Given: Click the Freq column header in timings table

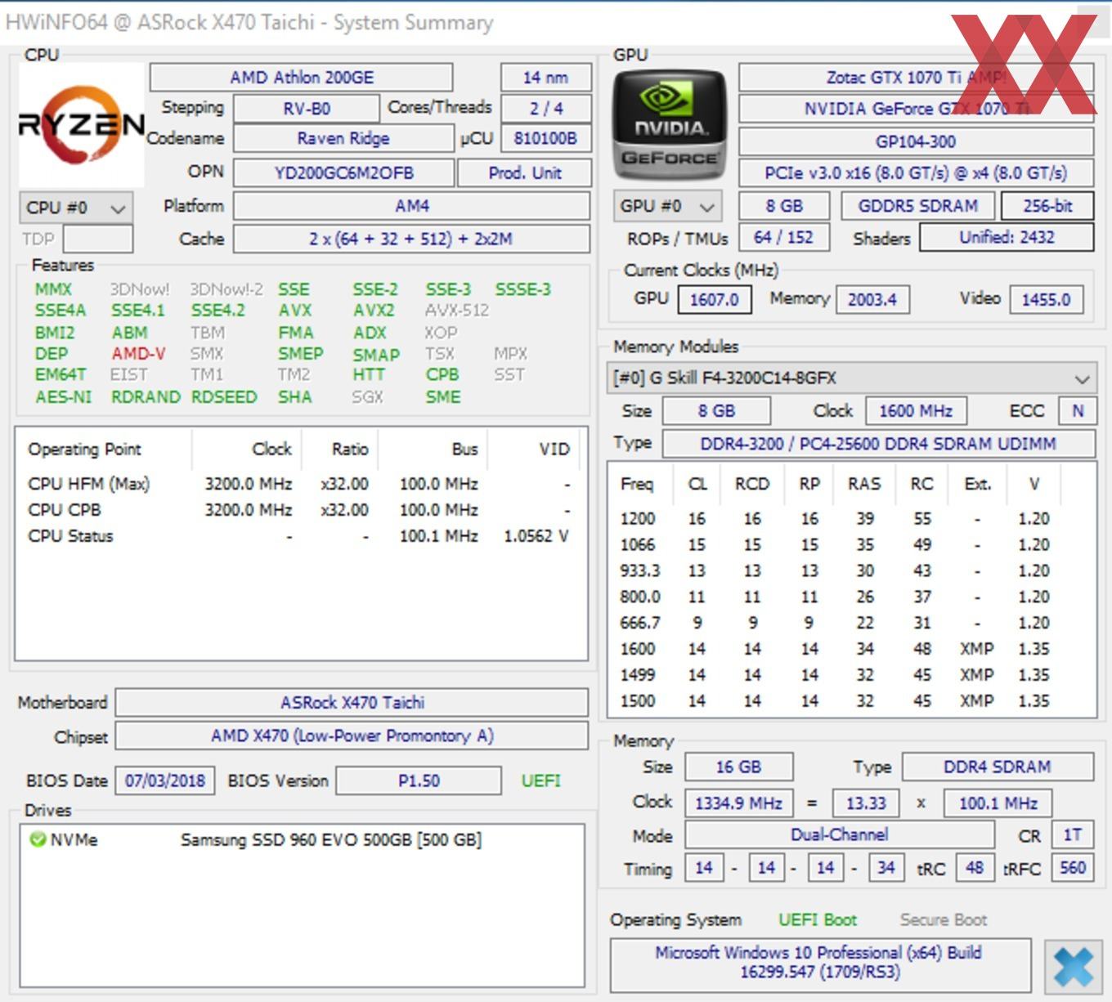Looking at the screenshot, I should [x=637, y=484].
